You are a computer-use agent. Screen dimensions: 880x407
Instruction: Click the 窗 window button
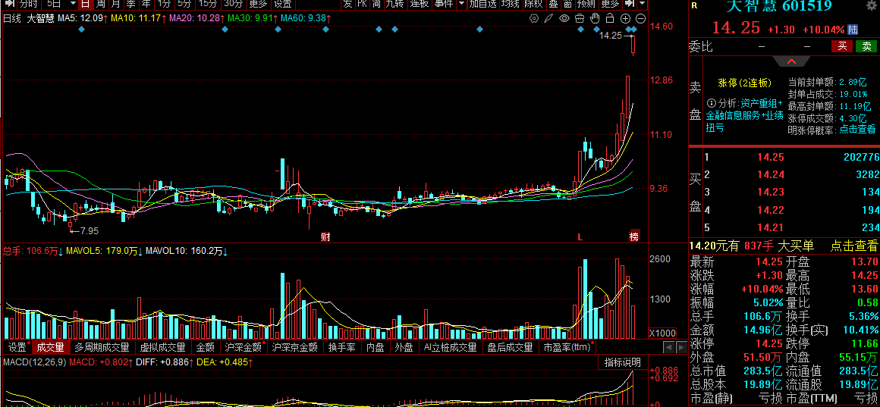tap(567, 3)
